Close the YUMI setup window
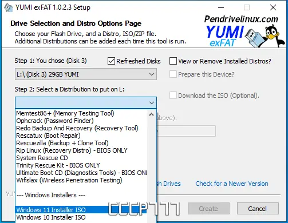Viewport: 288px width, 223px height. pyautogui.click(x=273, y=7)
